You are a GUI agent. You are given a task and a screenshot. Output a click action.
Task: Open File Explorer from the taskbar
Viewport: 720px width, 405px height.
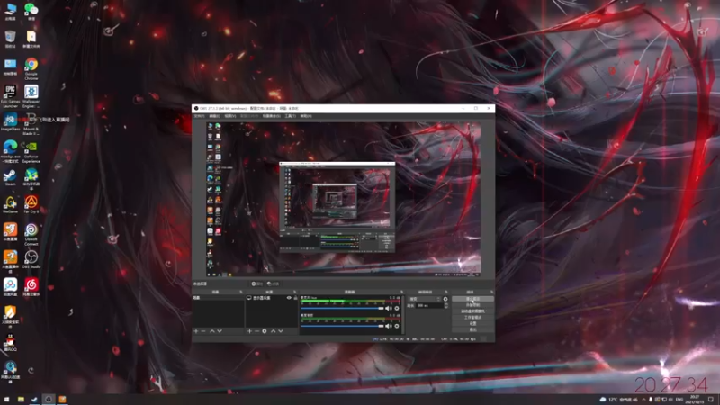(x=21, y=399)
